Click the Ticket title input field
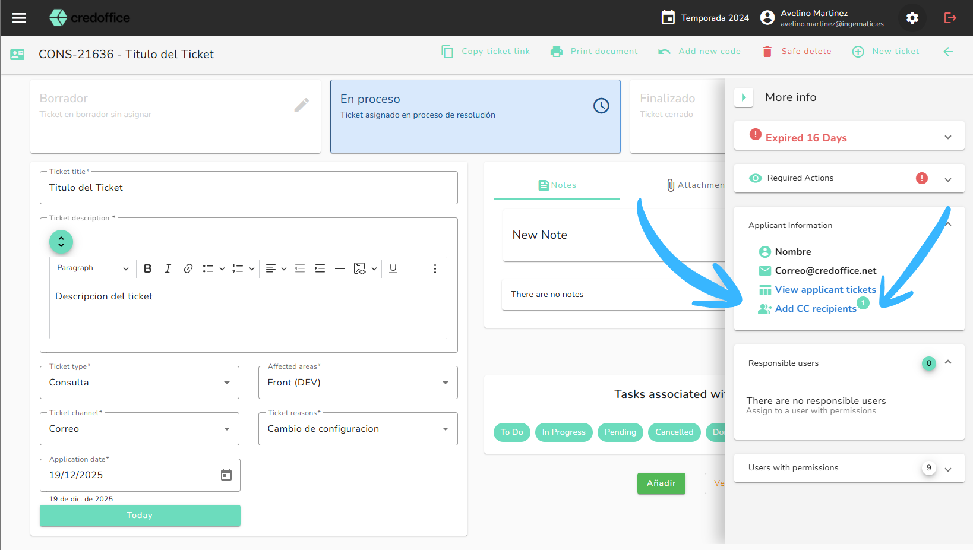 click(x=248, y=188)
